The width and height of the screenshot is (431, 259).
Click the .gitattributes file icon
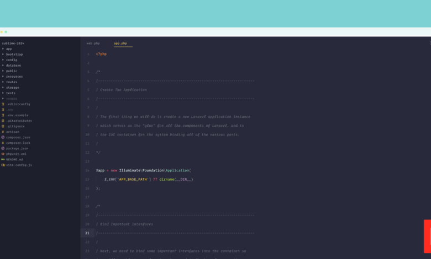point(3,121)
